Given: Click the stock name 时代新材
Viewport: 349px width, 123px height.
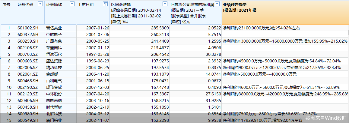Looking at the screenshot, I should point(54,107).
